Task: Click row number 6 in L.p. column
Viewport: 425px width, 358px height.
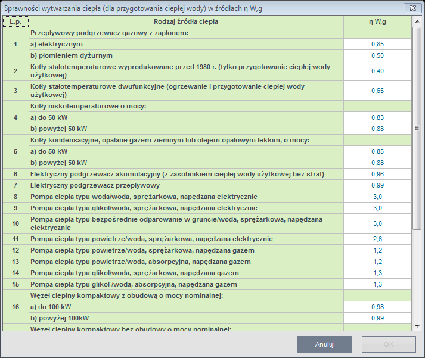Action: pos(15,174)
